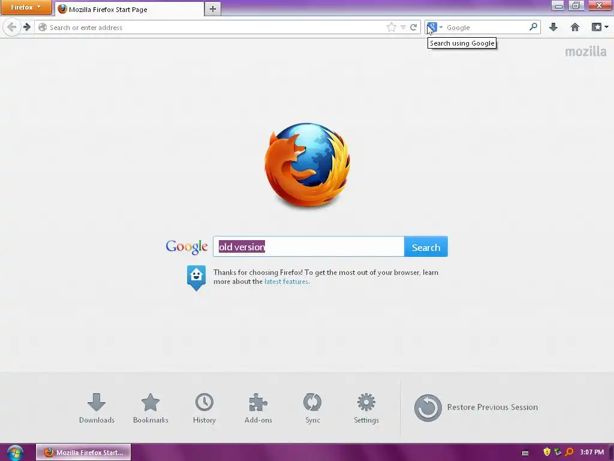614x461 pixels.
Task: Select Mozilla Firefox Start taskbar button
Action: point(83,453)
